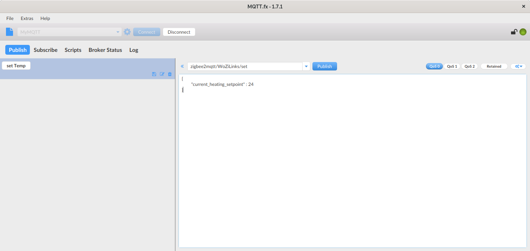Delete set Temp with trash icon
Screen dimensions: 530x251
(x=170, y=74)
